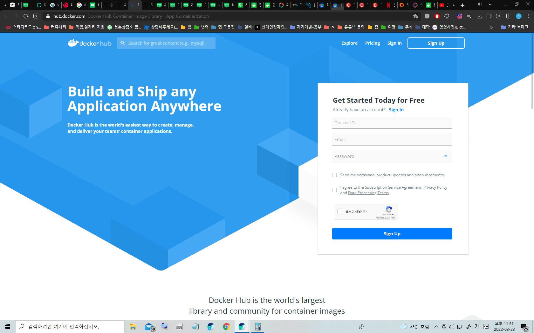This screenshot has height=333, width=534.
Task: Open Explore in Docker Hub navigation
Action: pyautogui.click(x=349, y=43)
